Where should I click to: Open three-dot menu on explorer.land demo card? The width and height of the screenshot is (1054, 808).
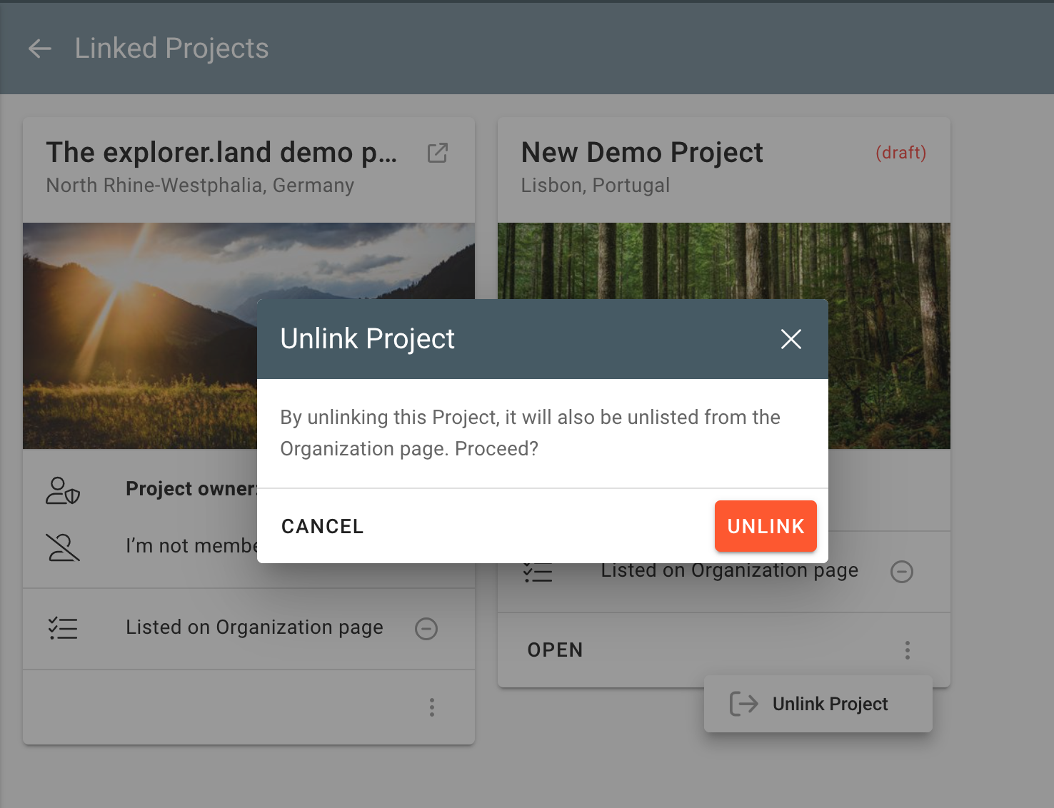point(431,707)
